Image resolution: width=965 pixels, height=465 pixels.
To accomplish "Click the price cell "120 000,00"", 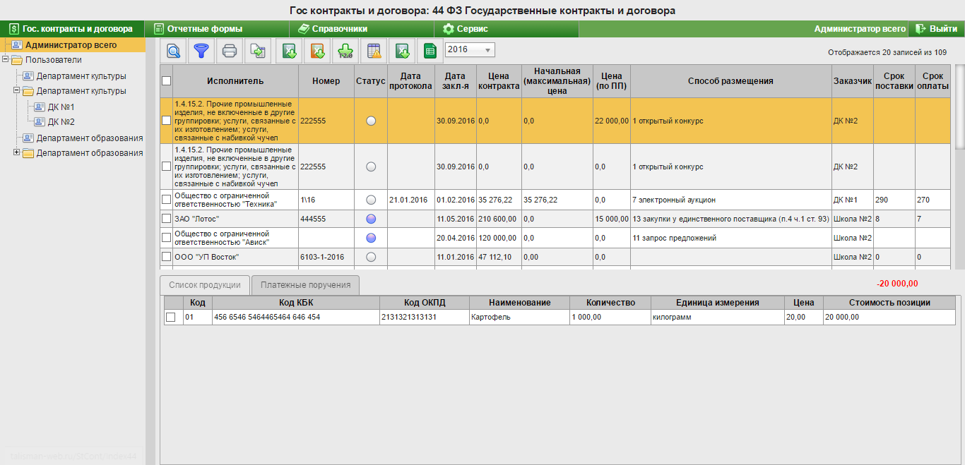I will pos(499,238).
